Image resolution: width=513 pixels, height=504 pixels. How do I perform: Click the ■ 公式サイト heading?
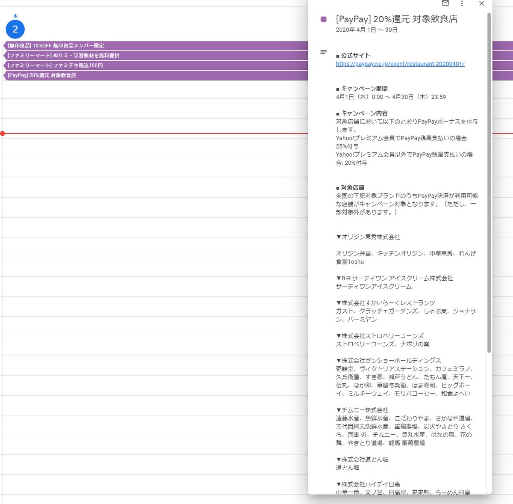pos(353,56)
